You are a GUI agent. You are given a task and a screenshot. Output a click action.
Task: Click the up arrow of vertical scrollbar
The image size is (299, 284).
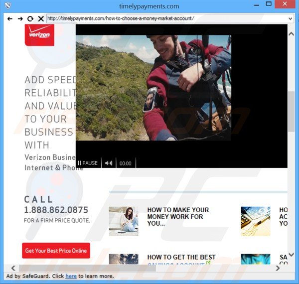click(x=291, y=34)
